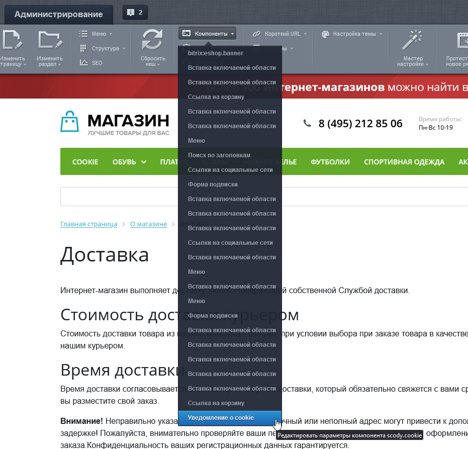Viewport: 468px width, 449px height.
Task: Click the ЛУЧШИЕ ТОВАРЫ ДЛЯ ВАС tagline
Action: (128, 133)
